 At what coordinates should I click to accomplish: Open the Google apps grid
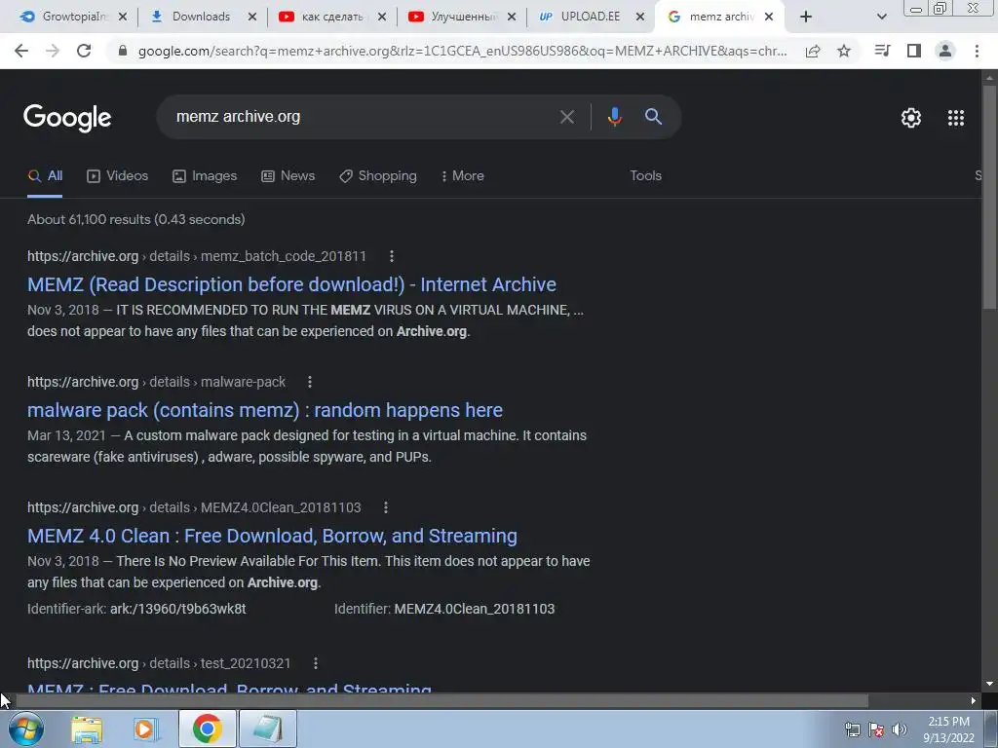956,118
